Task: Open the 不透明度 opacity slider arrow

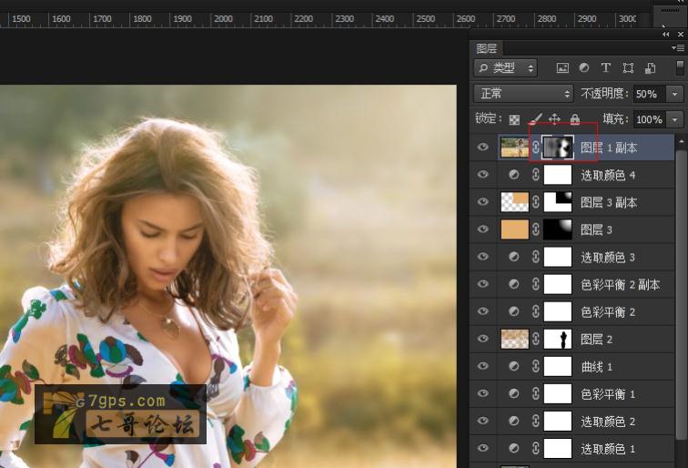Action: (x=675, y=94)
